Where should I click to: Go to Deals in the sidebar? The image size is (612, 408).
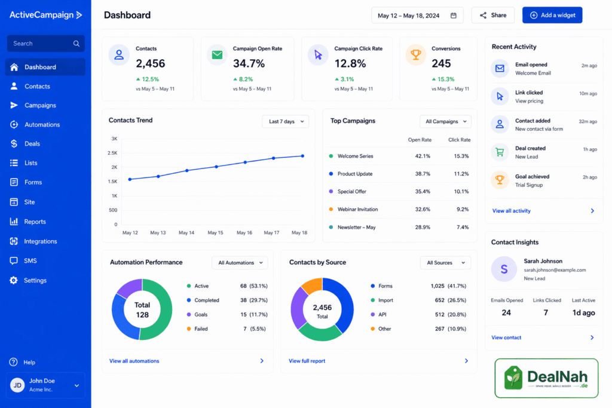click(45, 143)
